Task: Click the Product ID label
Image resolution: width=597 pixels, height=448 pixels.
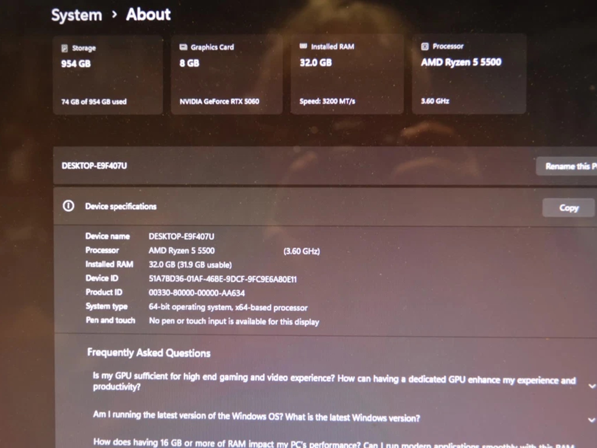Action: coord(104,292)
